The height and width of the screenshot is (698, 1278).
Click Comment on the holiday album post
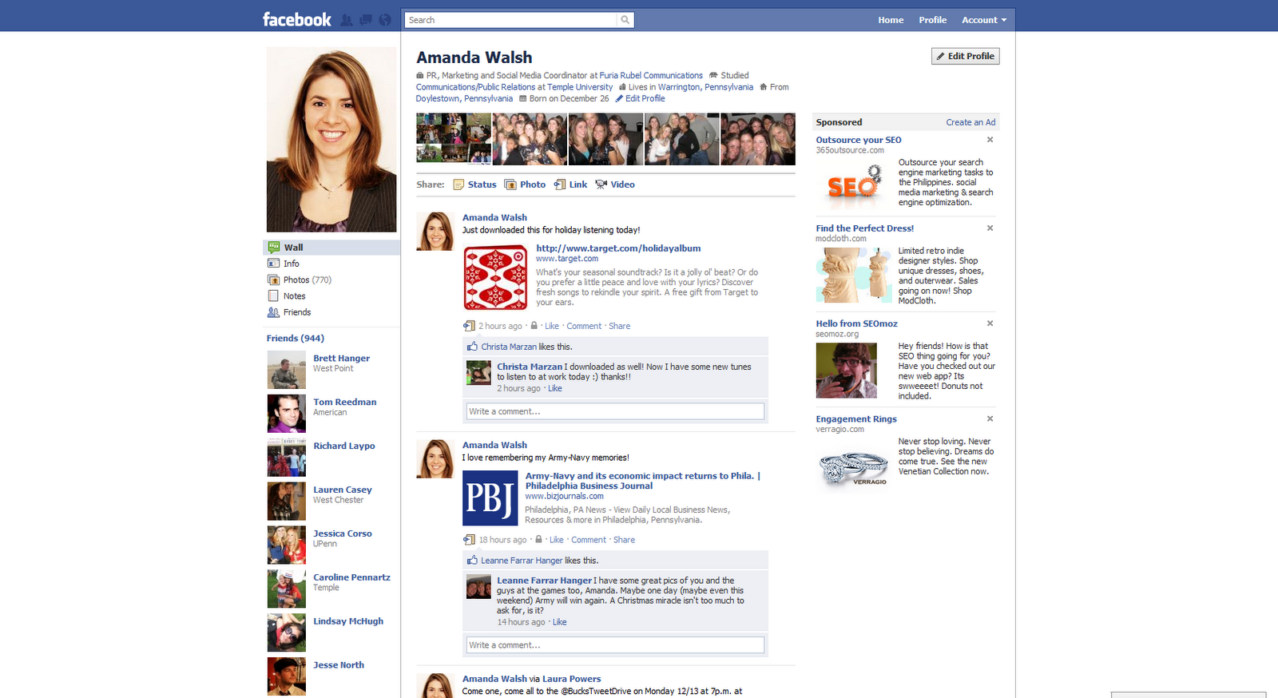584,326
